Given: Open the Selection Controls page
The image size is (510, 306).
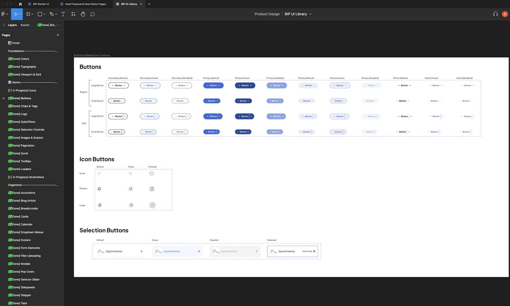Looking at the screenshot, I should click(28, 130).
